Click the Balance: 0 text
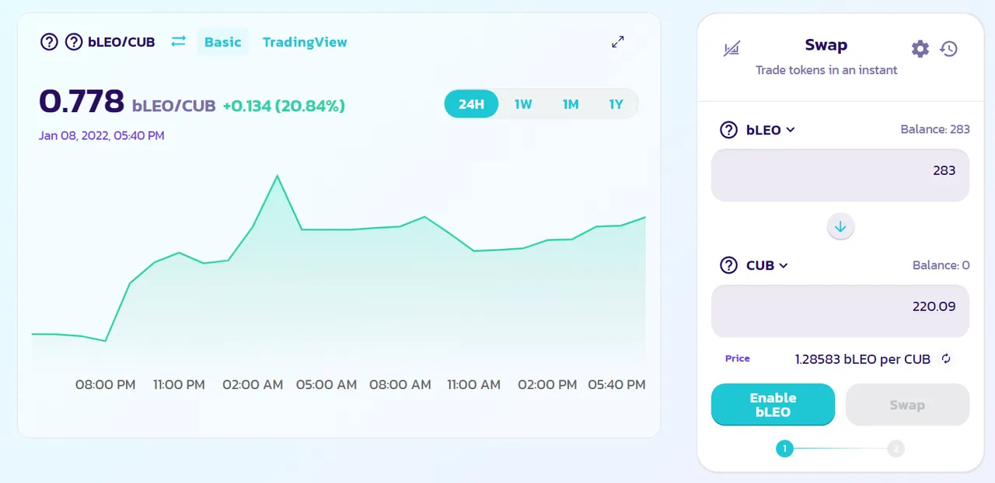Viewport: 995px width, 483px height. click(941, 265)
